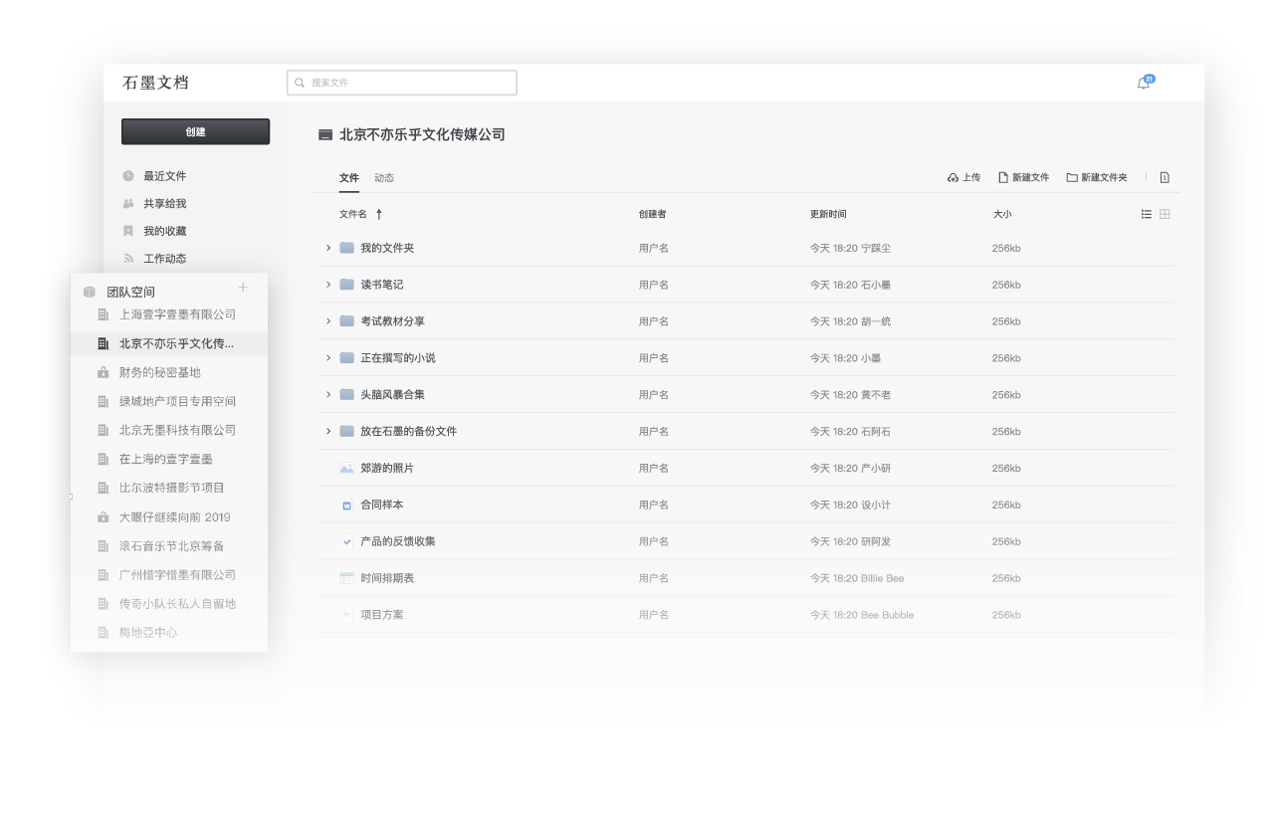The width and height of the screenshot is (1275, 817).
Task: Click the plus icon beside 团队空间
Action: [x=242, y=287]
